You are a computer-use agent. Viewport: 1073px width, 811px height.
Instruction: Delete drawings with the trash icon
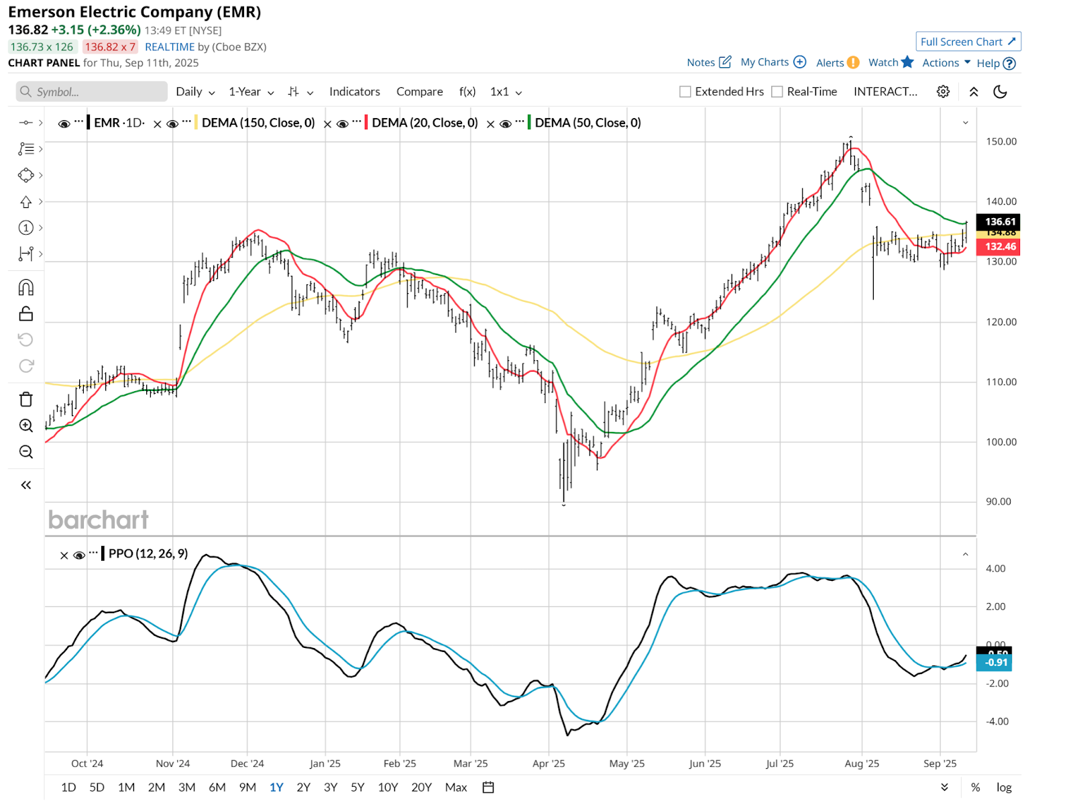(x=25, y=399)
